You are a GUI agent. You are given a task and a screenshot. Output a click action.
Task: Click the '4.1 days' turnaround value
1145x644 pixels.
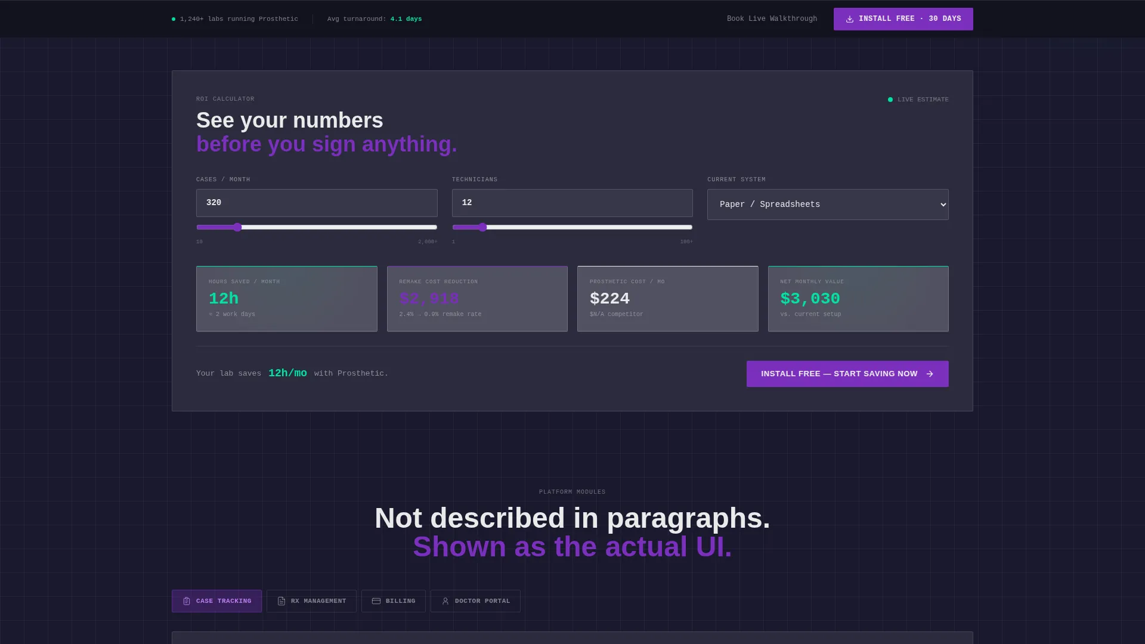(x=406, y=19)
